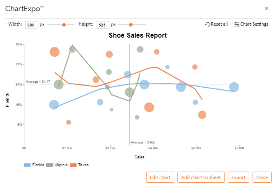The image size is (279, 189).
Task: Click the large Florida bubble at $7.80k
Action: click(x=234, y=87)
